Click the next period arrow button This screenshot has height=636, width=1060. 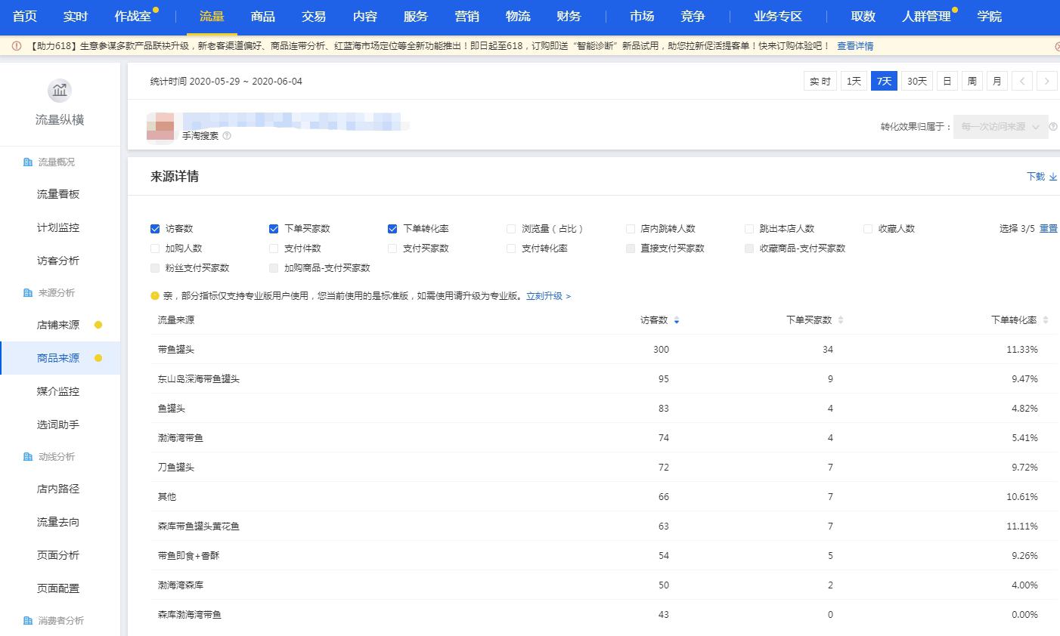pos(1046,82)
